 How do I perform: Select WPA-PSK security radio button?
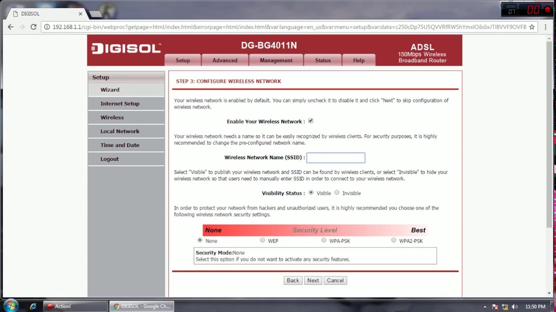[324, 240]
